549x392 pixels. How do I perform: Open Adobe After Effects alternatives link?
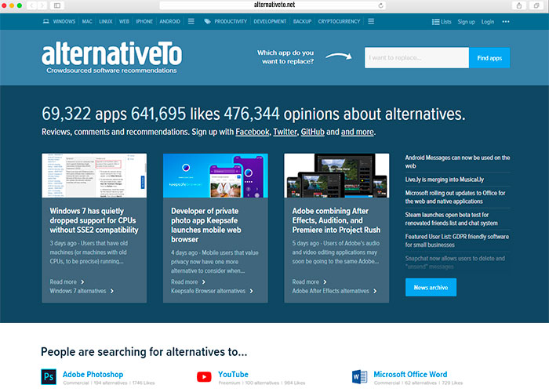coord(334,291)
